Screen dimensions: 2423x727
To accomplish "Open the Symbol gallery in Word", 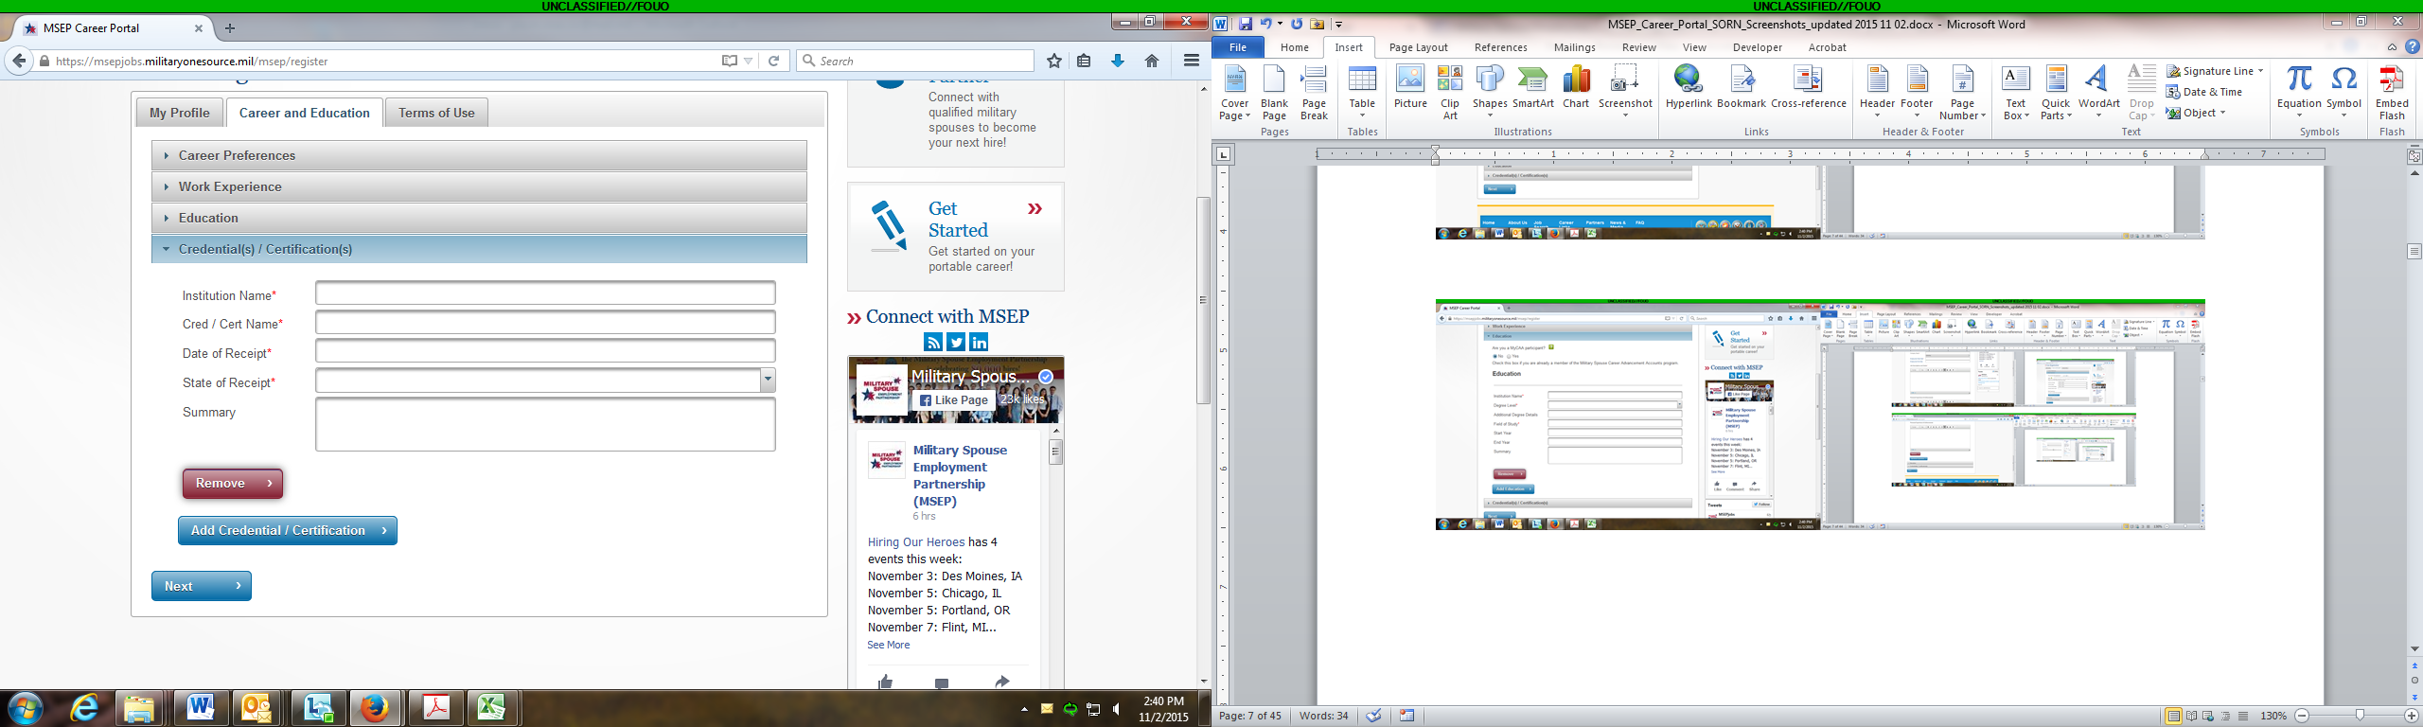I will (2344, 93).
